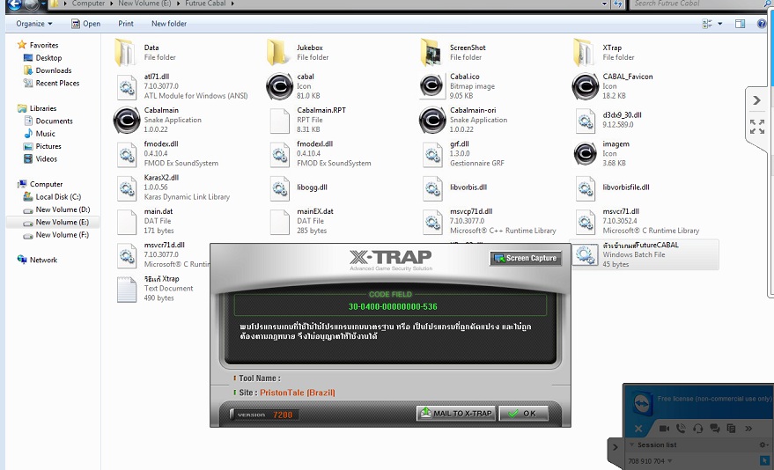Select the fmodex.dll file icon
Image resolution: width=774 pixels, height=470 pixels.
(x=127, y=154)
